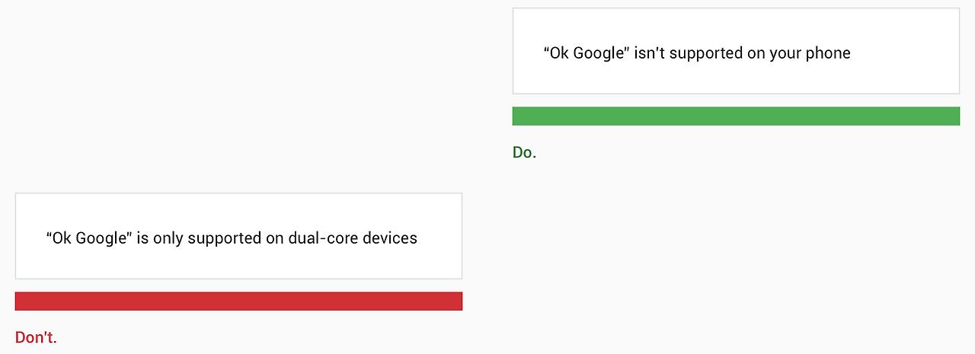Click "Ok Google" in the bottom card
The image size is (975, 354).
pyautogui.click(x=88, y=238)
